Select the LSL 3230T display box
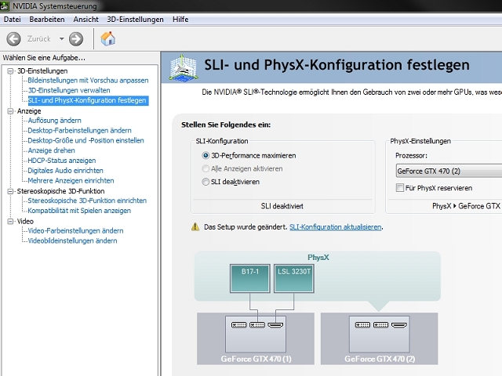 [x=294, y=279]
